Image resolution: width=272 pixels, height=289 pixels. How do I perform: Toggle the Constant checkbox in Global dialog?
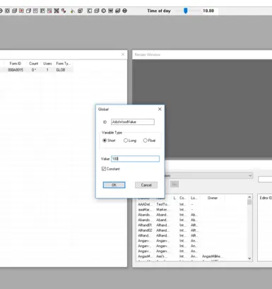104,169
